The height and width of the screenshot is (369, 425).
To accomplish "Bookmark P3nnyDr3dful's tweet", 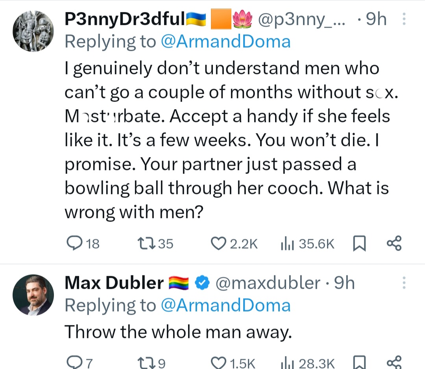I will click(x=358, y=244).
